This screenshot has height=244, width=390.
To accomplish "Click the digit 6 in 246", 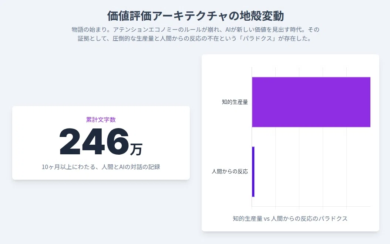I will coord(117,141).
